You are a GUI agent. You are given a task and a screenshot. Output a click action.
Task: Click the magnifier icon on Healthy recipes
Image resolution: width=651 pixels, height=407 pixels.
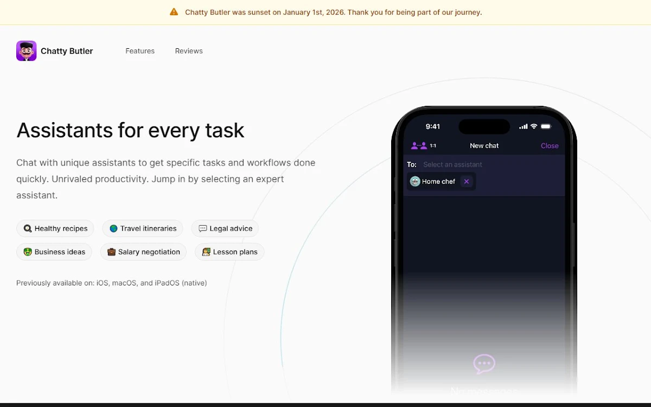28,228
